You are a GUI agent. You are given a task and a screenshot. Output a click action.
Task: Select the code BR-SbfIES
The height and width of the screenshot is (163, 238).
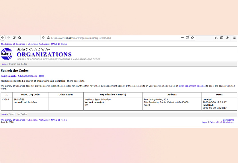click(19, 99)
